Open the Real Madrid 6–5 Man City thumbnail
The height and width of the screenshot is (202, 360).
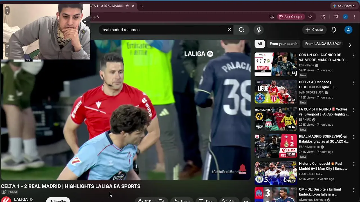coord(276,173)
